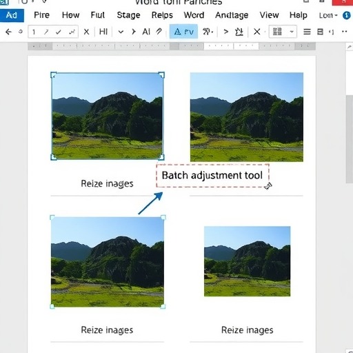The width and height of the screenshot is (353, 353).
Task: Select the top-right mountain image
Action: [247, 117]
